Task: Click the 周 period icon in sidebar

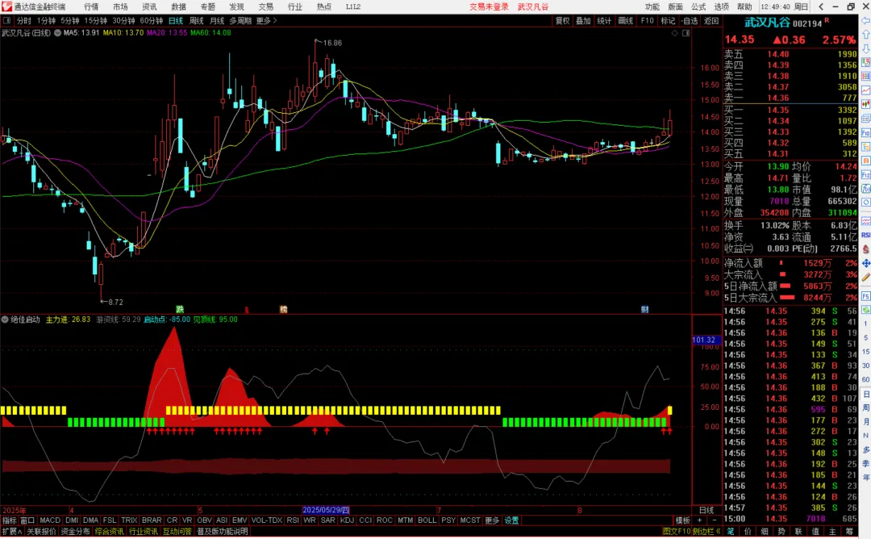Action: 865,407
